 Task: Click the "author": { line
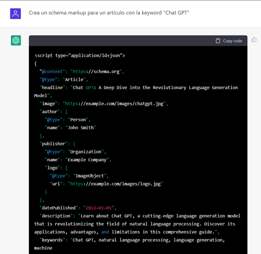pos(53,112)
